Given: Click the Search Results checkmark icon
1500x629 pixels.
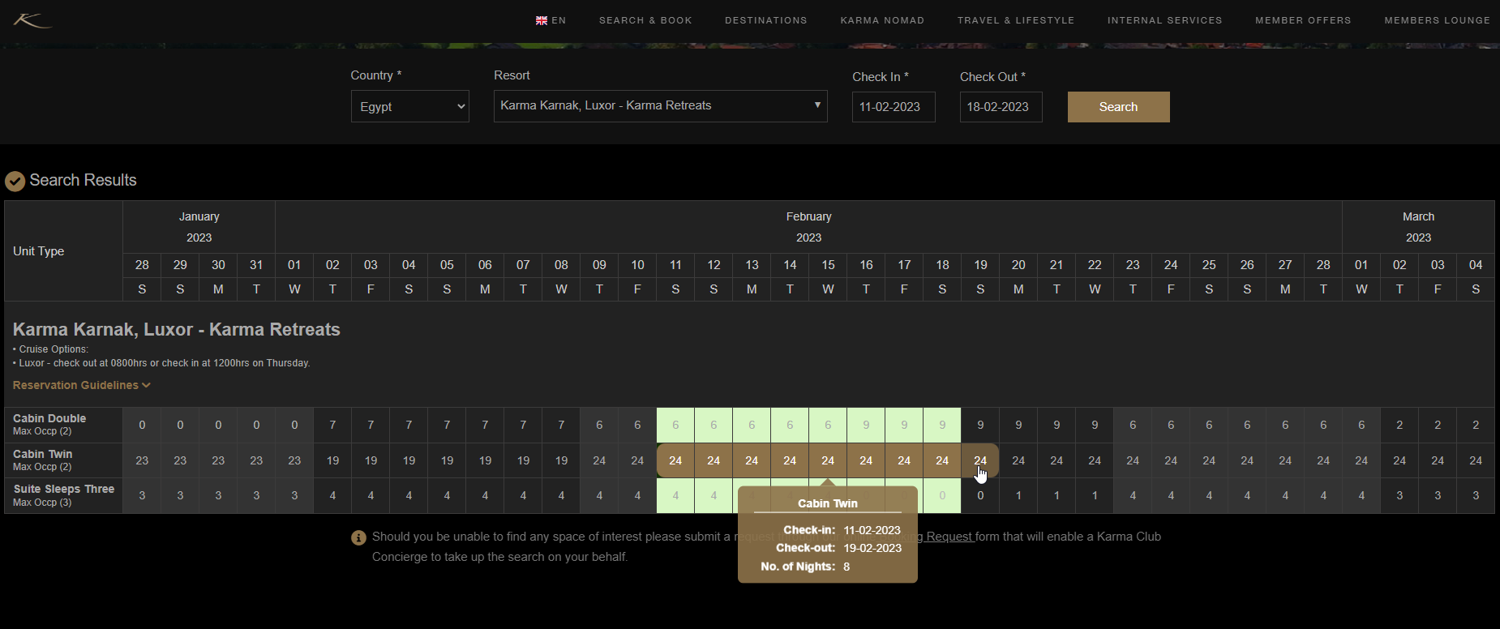Looking at the screenshot, I should coord(15,181).
